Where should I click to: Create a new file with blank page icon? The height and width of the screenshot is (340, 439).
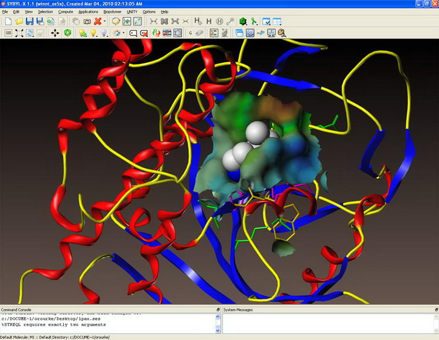(x=8, y=21)
